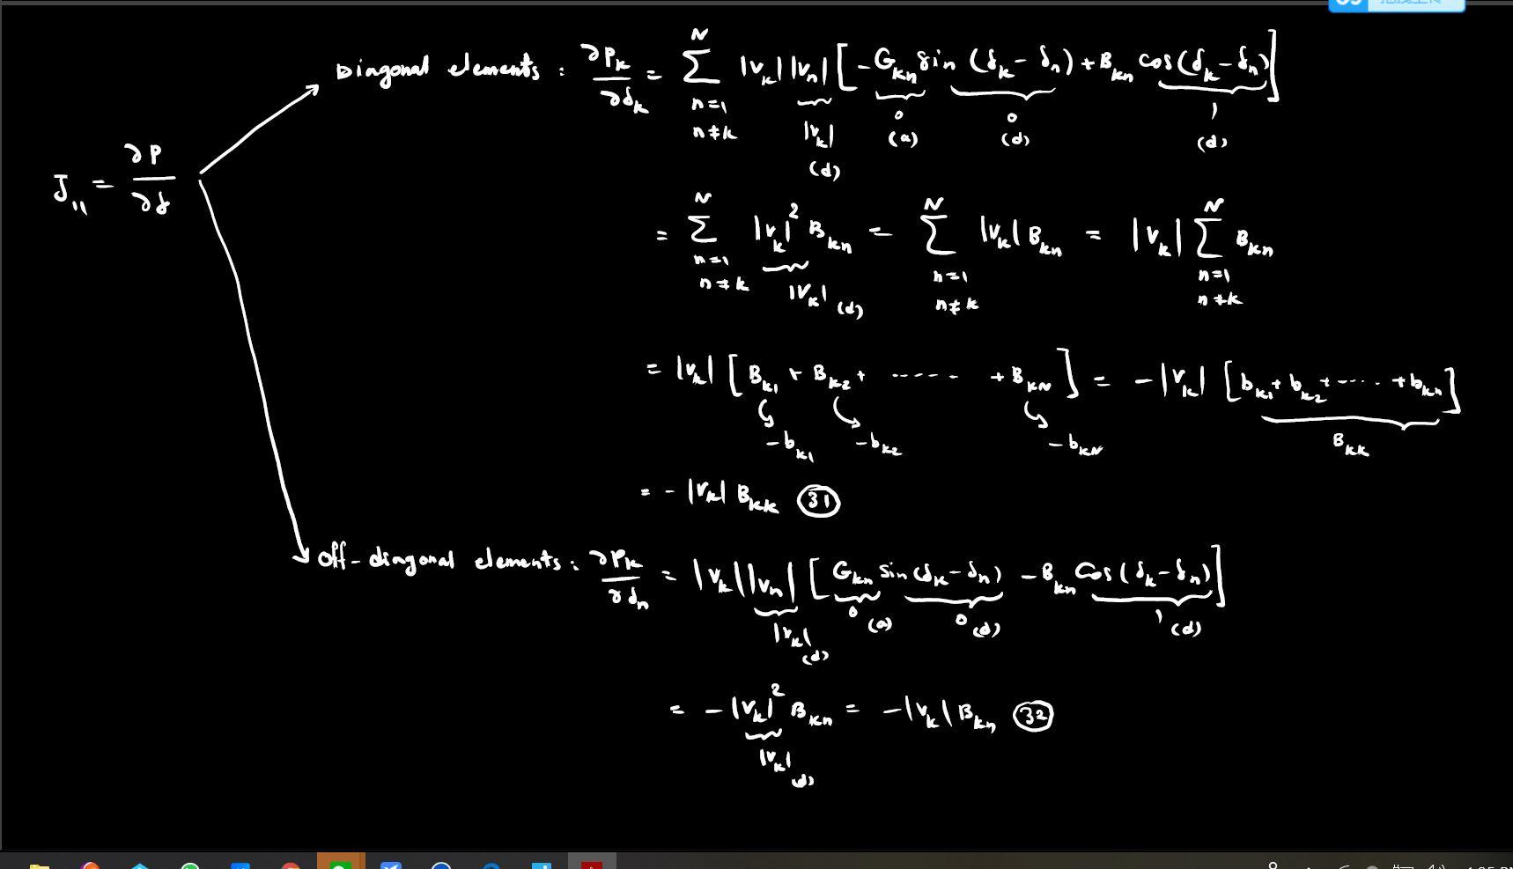Toggle the speaker volume icon in the tray
1513x869 pixels.
1436,864
